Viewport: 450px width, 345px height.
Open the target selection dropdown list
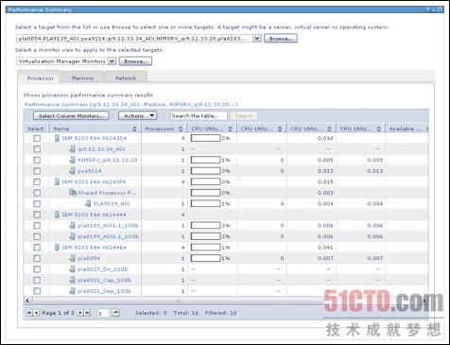[x=257, y=39]
